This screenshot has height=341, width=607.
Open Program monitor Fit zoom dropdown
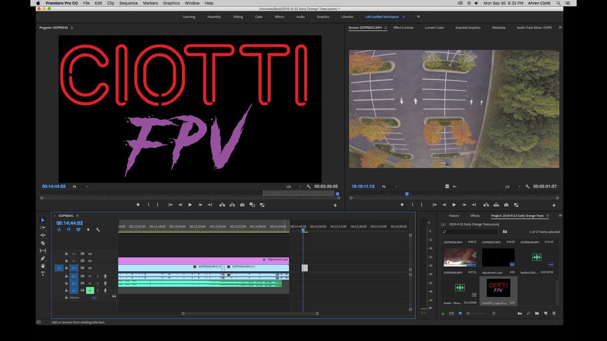pos(80,187)
